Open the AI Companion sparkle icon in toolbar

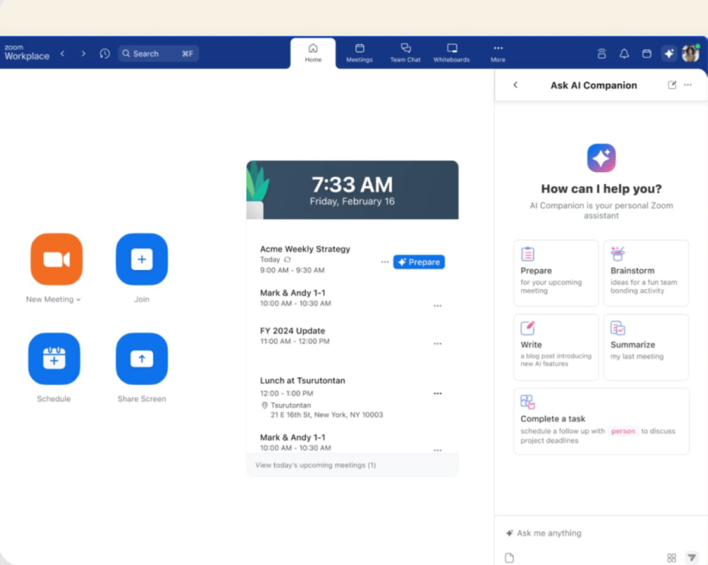pyautogui.click(x=669, y=54)
